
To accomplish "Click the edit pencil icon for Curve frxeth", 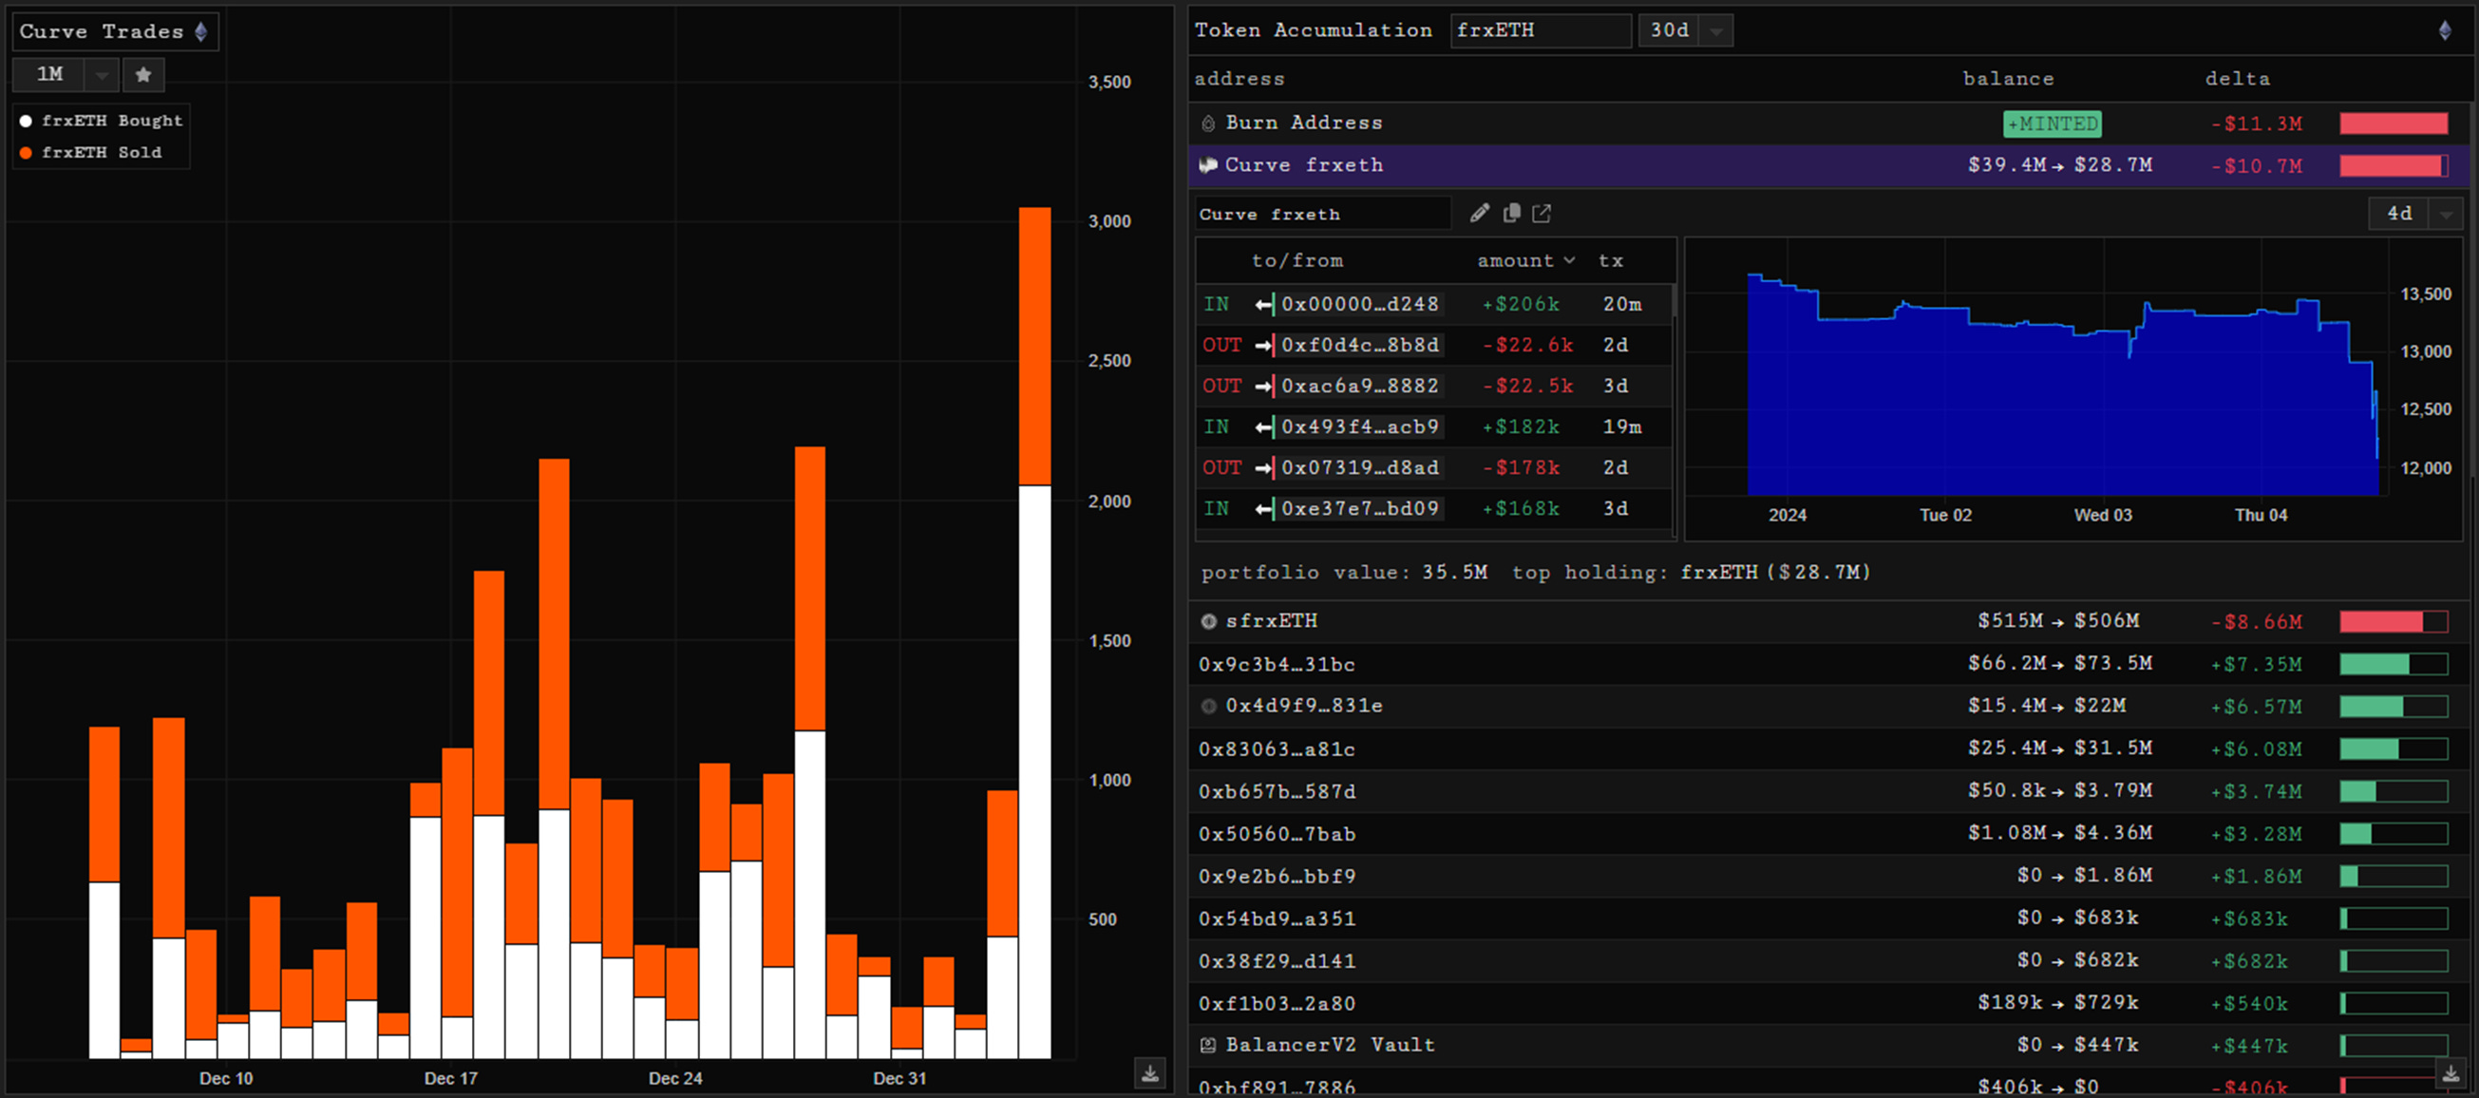I will tap(1480, 214).
